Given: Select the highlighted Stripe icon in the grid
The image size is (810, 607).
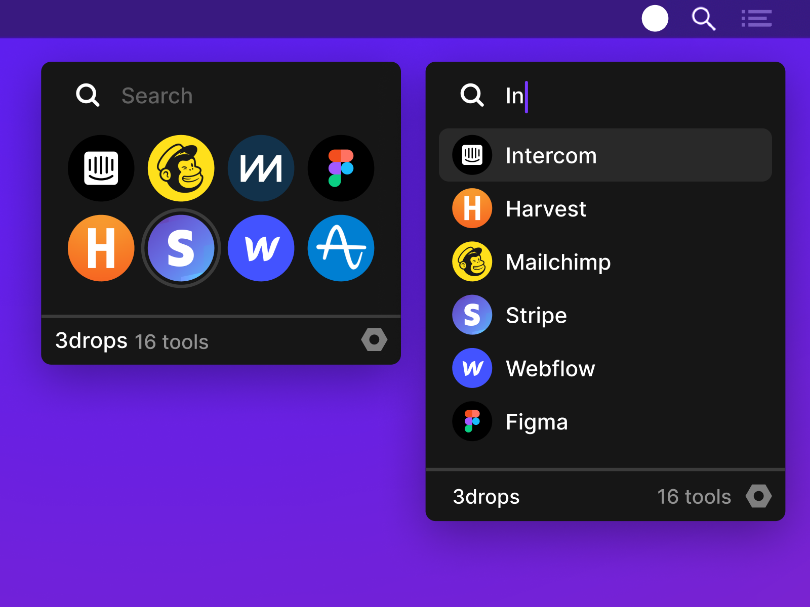Looking at the screenshot, I should pyautogui.click(x=181, y=248).
